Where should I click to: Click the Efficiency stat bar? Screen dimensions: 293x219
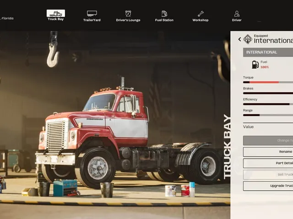tap(268, 104)
